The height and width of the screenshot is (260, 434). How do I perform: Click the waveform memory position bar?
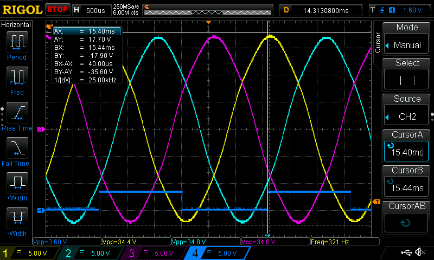208,12
